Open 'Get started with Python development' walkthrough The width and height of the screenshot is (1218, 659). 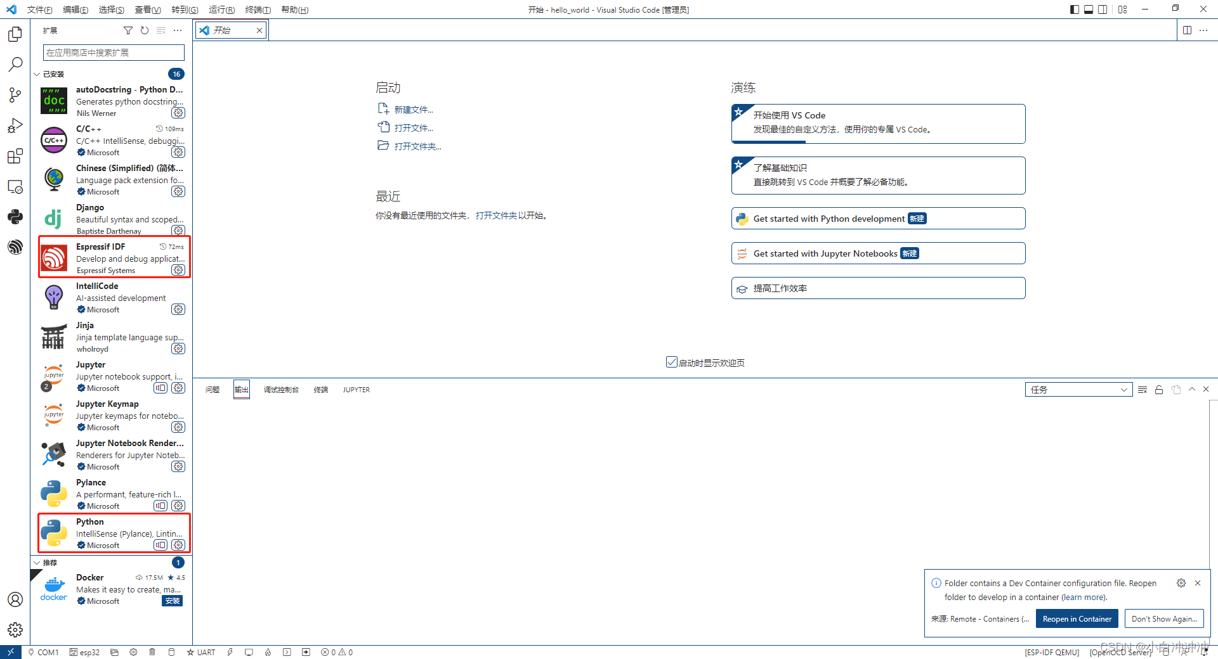point(878,219)
